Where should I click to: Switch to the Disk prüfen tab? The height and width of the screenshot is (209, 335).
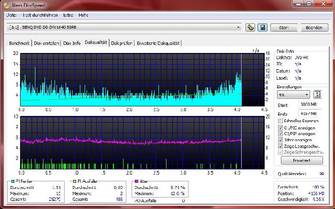[122, 43]
